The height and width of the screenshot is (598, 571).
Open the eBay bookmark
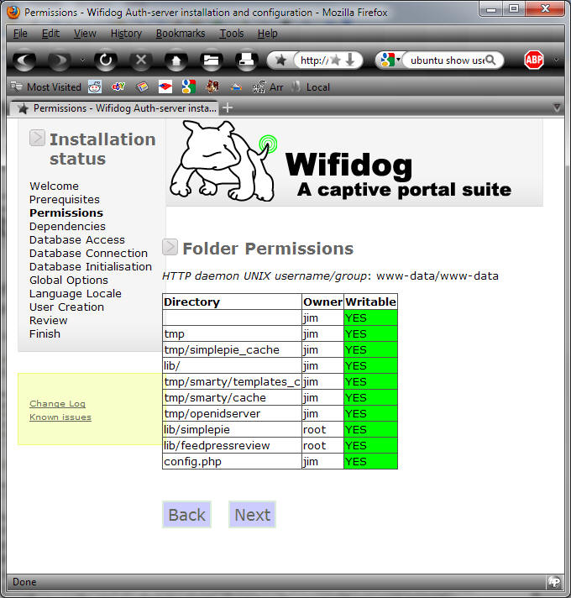(x=118, y=87)
